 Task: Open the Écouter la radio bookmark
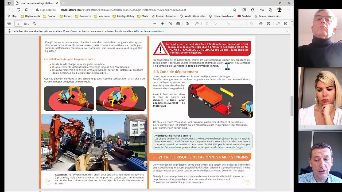pos(221,16)
